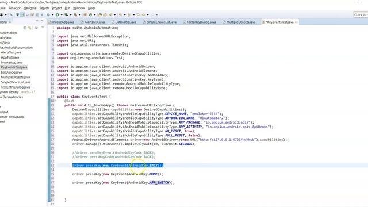Expand the folded imports at line 3
368x207 pixels.
point(55,36)
